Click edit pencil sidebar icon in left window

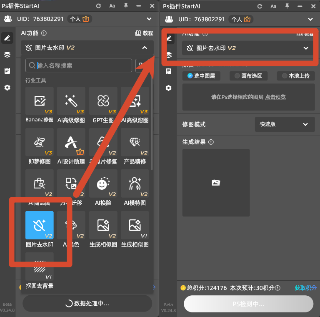[7, 38]
